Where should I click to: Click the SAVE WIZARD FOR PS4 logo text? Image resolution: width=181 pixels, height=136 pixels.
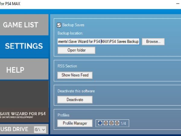23,114
